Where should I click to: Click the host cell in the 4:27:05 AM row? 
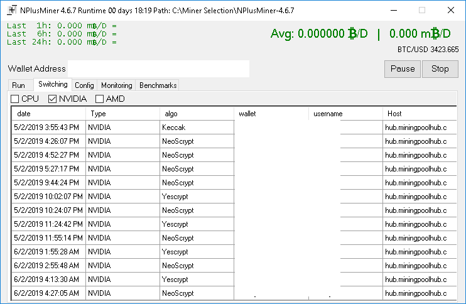pos(420,293)
